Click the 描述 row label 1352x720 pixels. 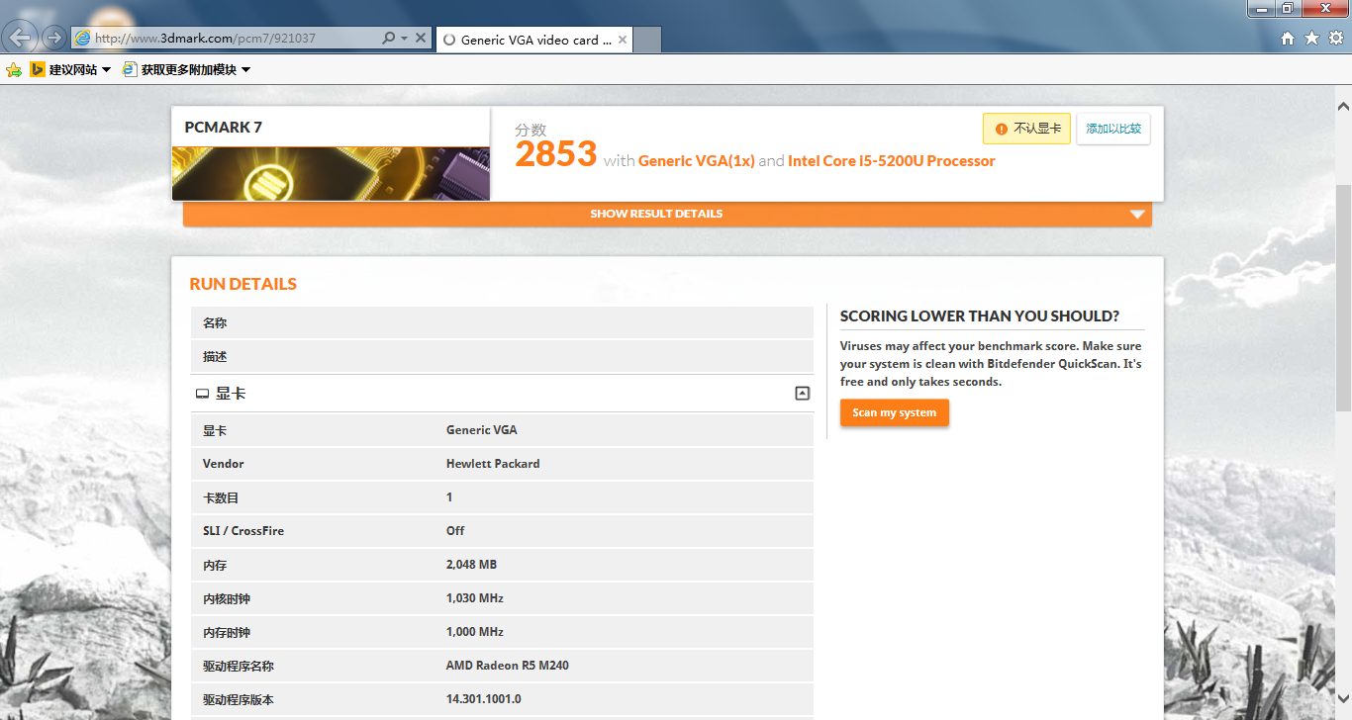pos(215,357)
